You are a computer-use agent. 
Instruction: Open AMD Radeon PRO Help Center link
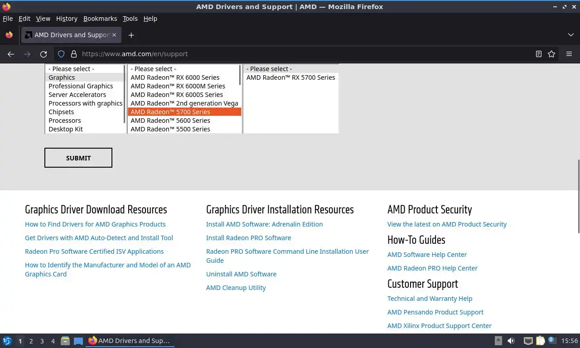coord(432,268)
